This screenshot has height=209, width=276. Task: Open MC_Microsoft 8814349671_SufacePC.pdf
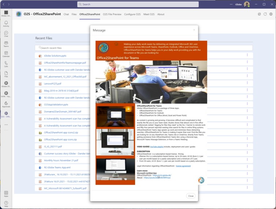[x=65, y=188]
